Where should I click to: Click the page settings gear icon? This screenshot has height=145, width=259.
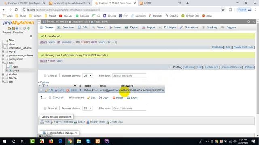click(x=248, y=21)
